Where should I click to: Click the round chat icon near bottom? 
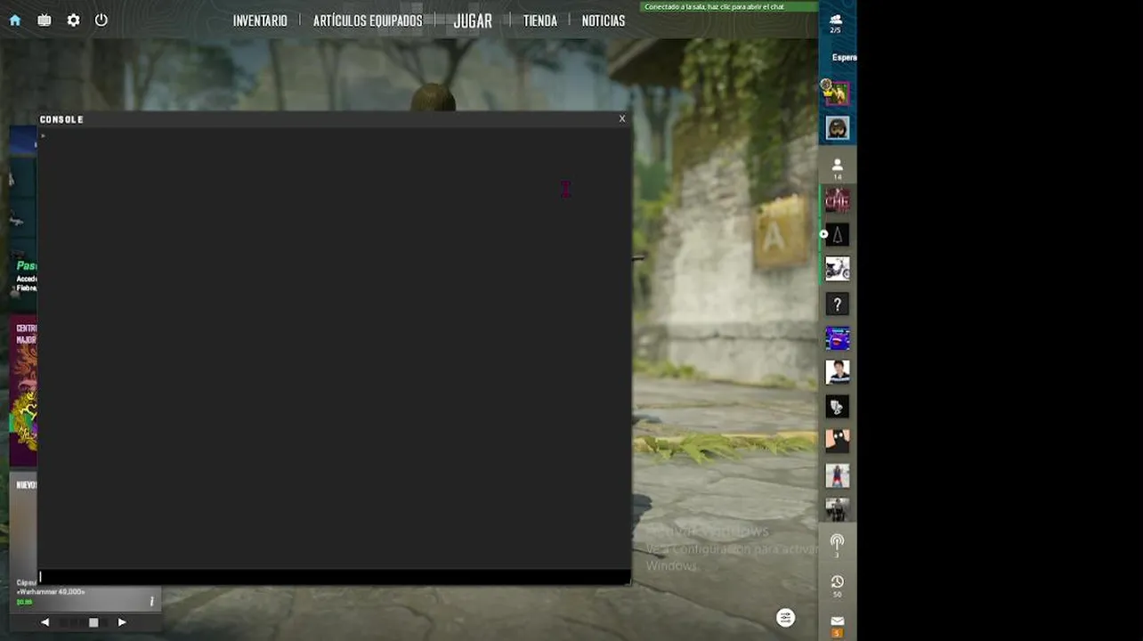click(x=785, y=618)
